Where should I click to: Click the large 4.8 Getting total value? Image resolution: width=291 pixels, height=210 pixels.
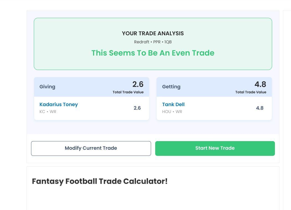260,84
